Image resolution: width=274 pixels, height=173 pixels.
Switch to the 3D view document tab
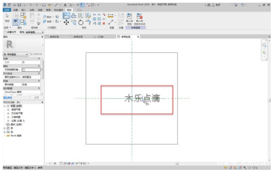(x=98, y=37)
